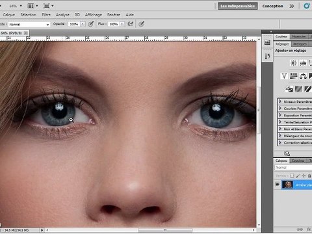Open the Aide menu
Screen dimensions: 312x234
pos(129,15)
